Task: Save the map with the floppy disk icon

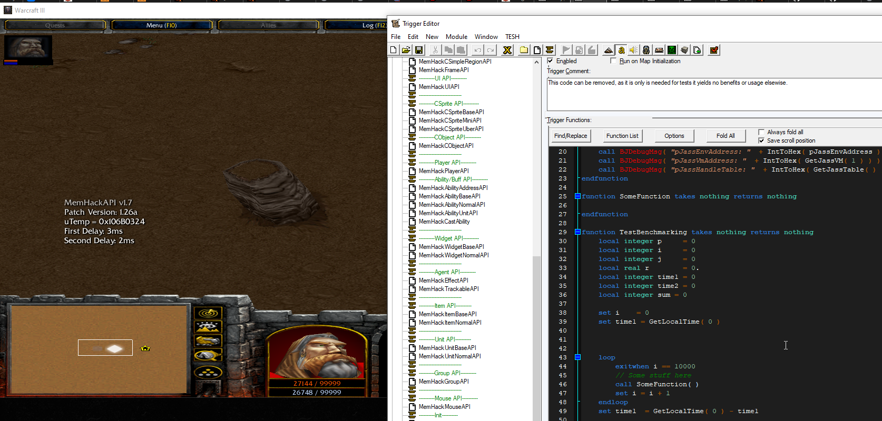Action: click(x=419, y=50)
